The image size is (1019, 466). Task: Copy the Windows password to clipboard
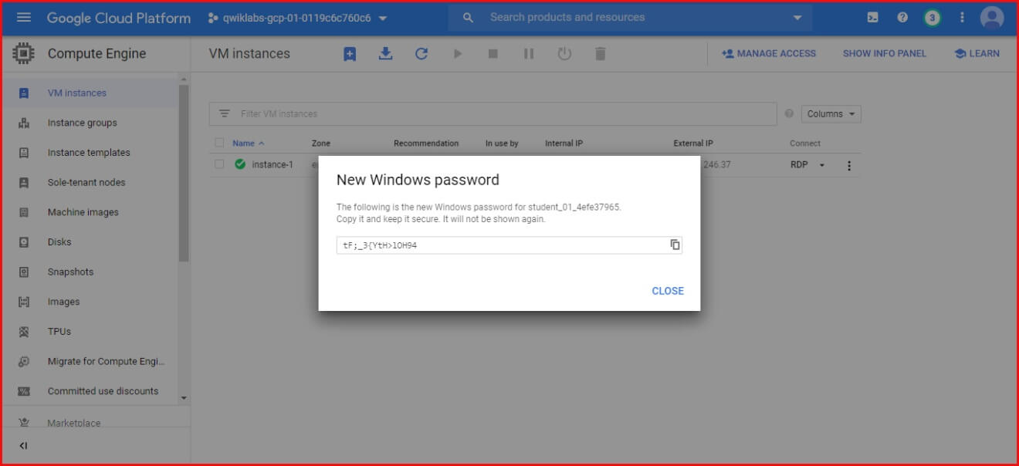point(675,245)
